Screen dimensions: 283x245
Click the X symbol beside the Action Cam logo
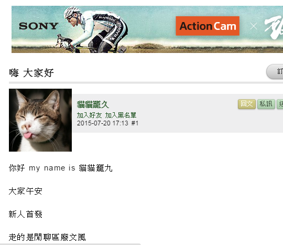tap(254, 26)
